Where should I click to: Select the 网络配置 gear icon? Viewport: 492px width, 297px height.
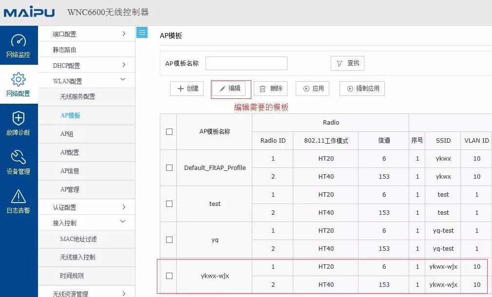19,79
